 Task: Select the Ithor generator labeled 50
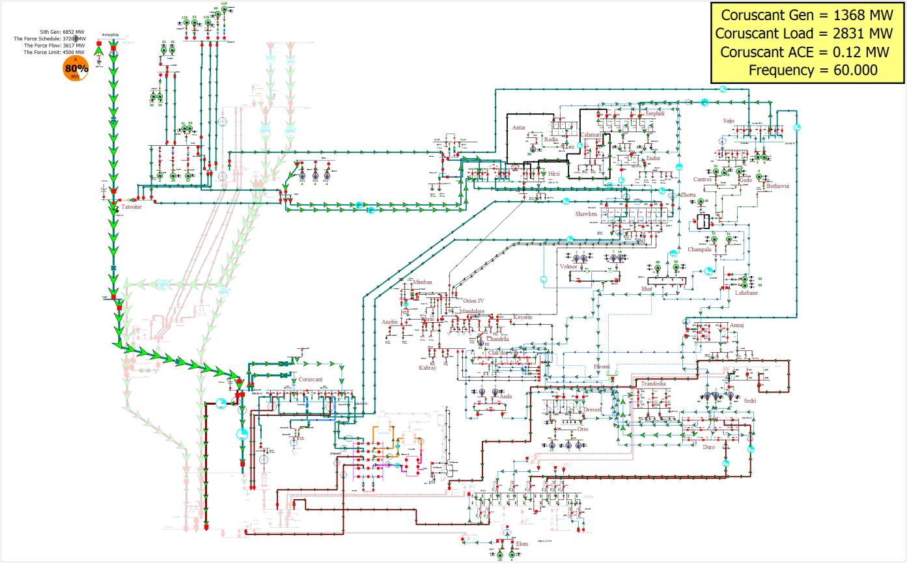click(676, 268)
